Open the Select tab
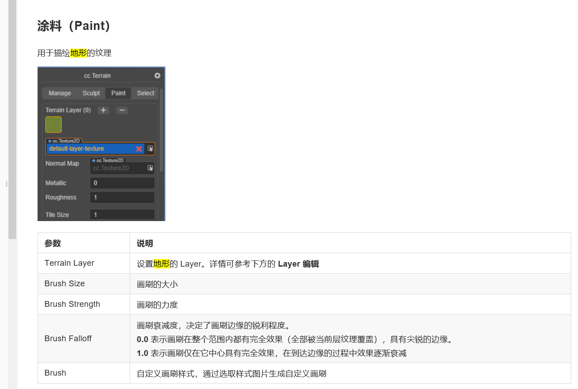This screenshot has width=578, height=389. [145, 93]
